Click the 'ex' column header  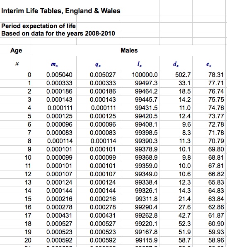(209, 64)
